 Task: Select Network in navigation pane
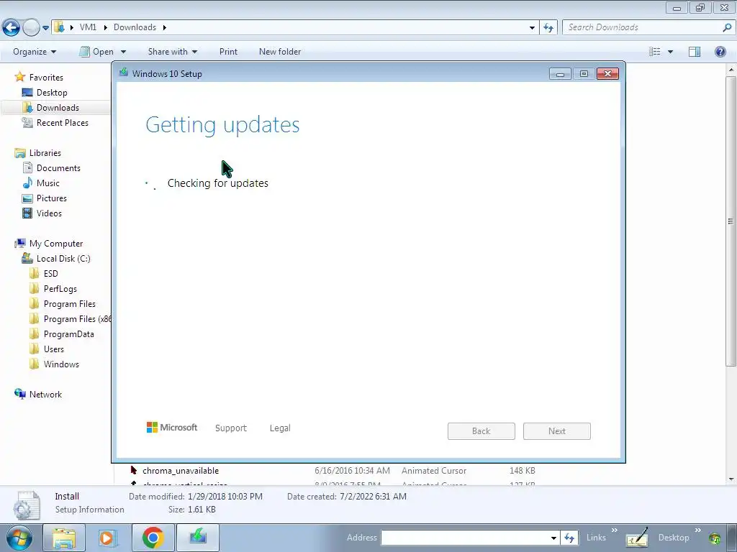tap(45, 395)
